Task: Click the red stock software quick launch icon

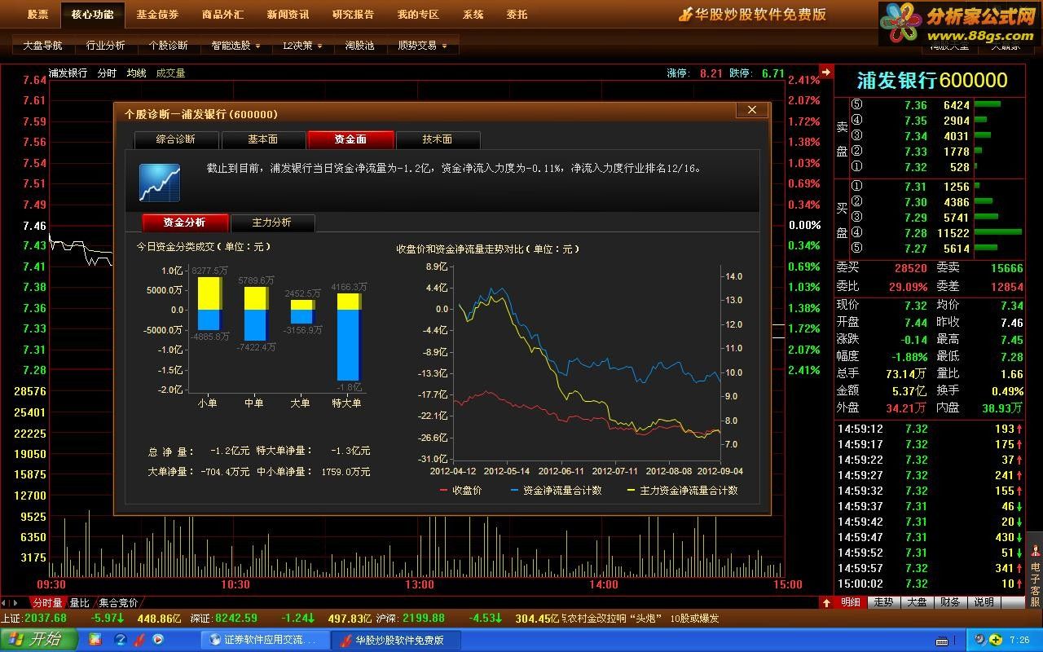Action: pyautogui.click(x=140, y=640)
